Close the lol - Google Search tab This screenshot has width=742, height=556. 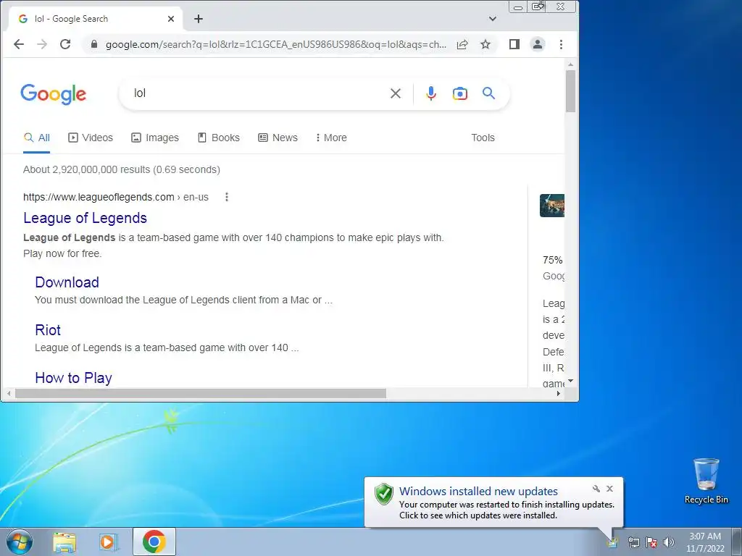pos(171,19)
